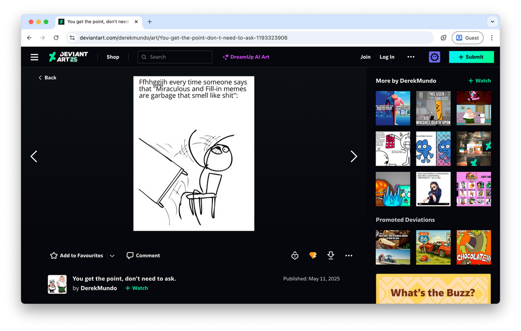
Task: Watch DerekMundo from the sidebar heading
Action: click(x=479, y=80)
